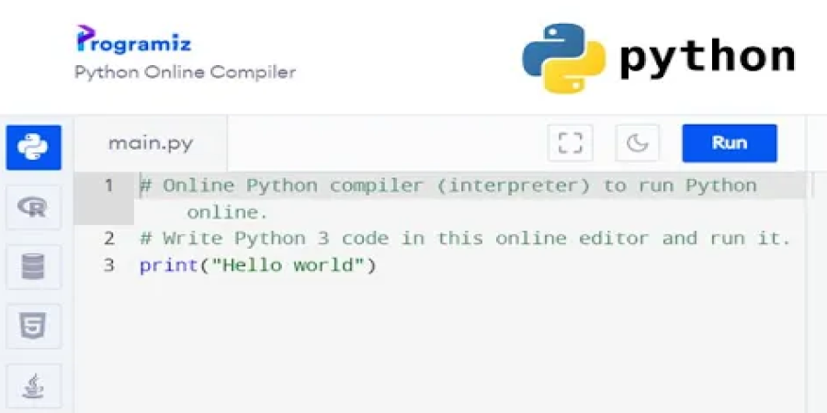The height and width of the screenshot is (413, 827).
Task: Select line number 2 in the gutter
Action: [x=108, y=239]
